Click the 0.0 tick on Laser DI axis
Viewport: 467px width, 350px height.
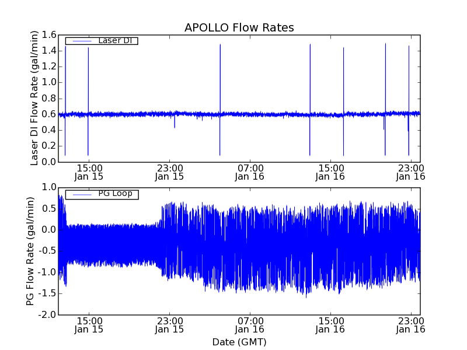[49, 162]
